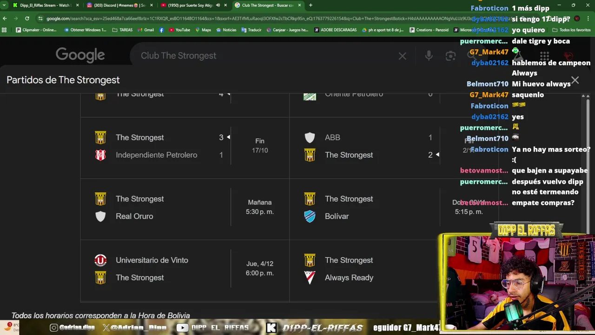Open Google Lens image search
Image resolution: width=595 pixels, height=335 pixels.
pos(450,56)
